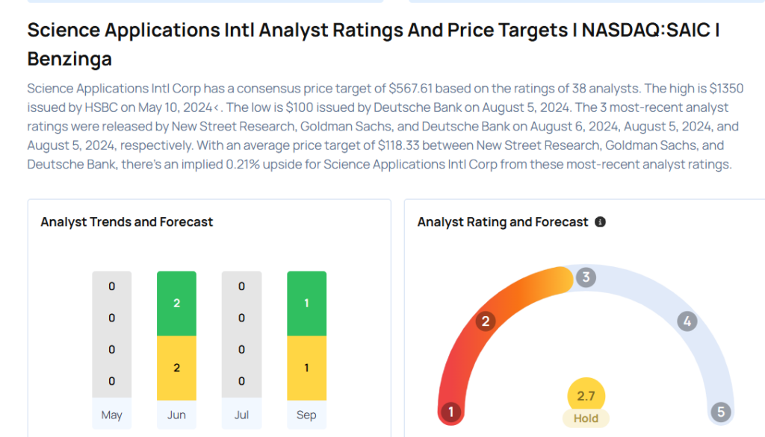Click gauge marker number 2
The width and height of the screenshot is (765, 437).
pos(486,321)
